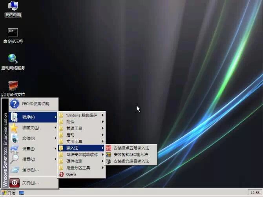The width and height of the screenshot is (263, 197).
Task: Open the 我的电脑 desktop icon
Action: pyautogui.click(x=13, y=9)
